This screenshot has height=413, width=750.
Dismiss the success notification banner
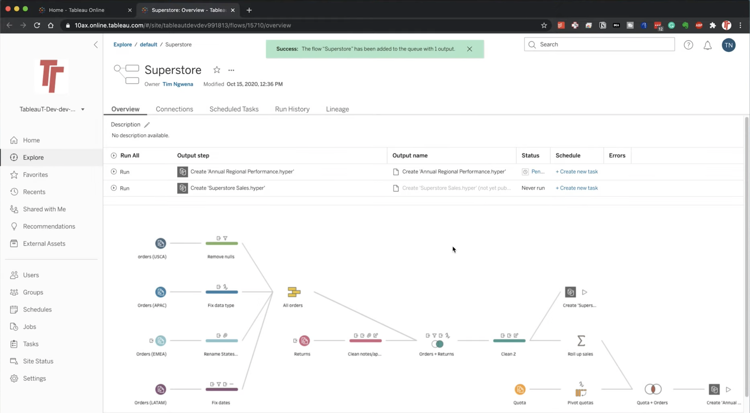point(469,49)
